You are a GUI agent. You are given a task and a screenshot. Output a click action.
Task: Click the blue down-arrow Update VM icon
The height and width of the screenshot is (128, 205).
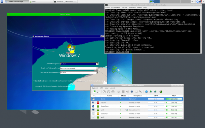tap(132, 92)
